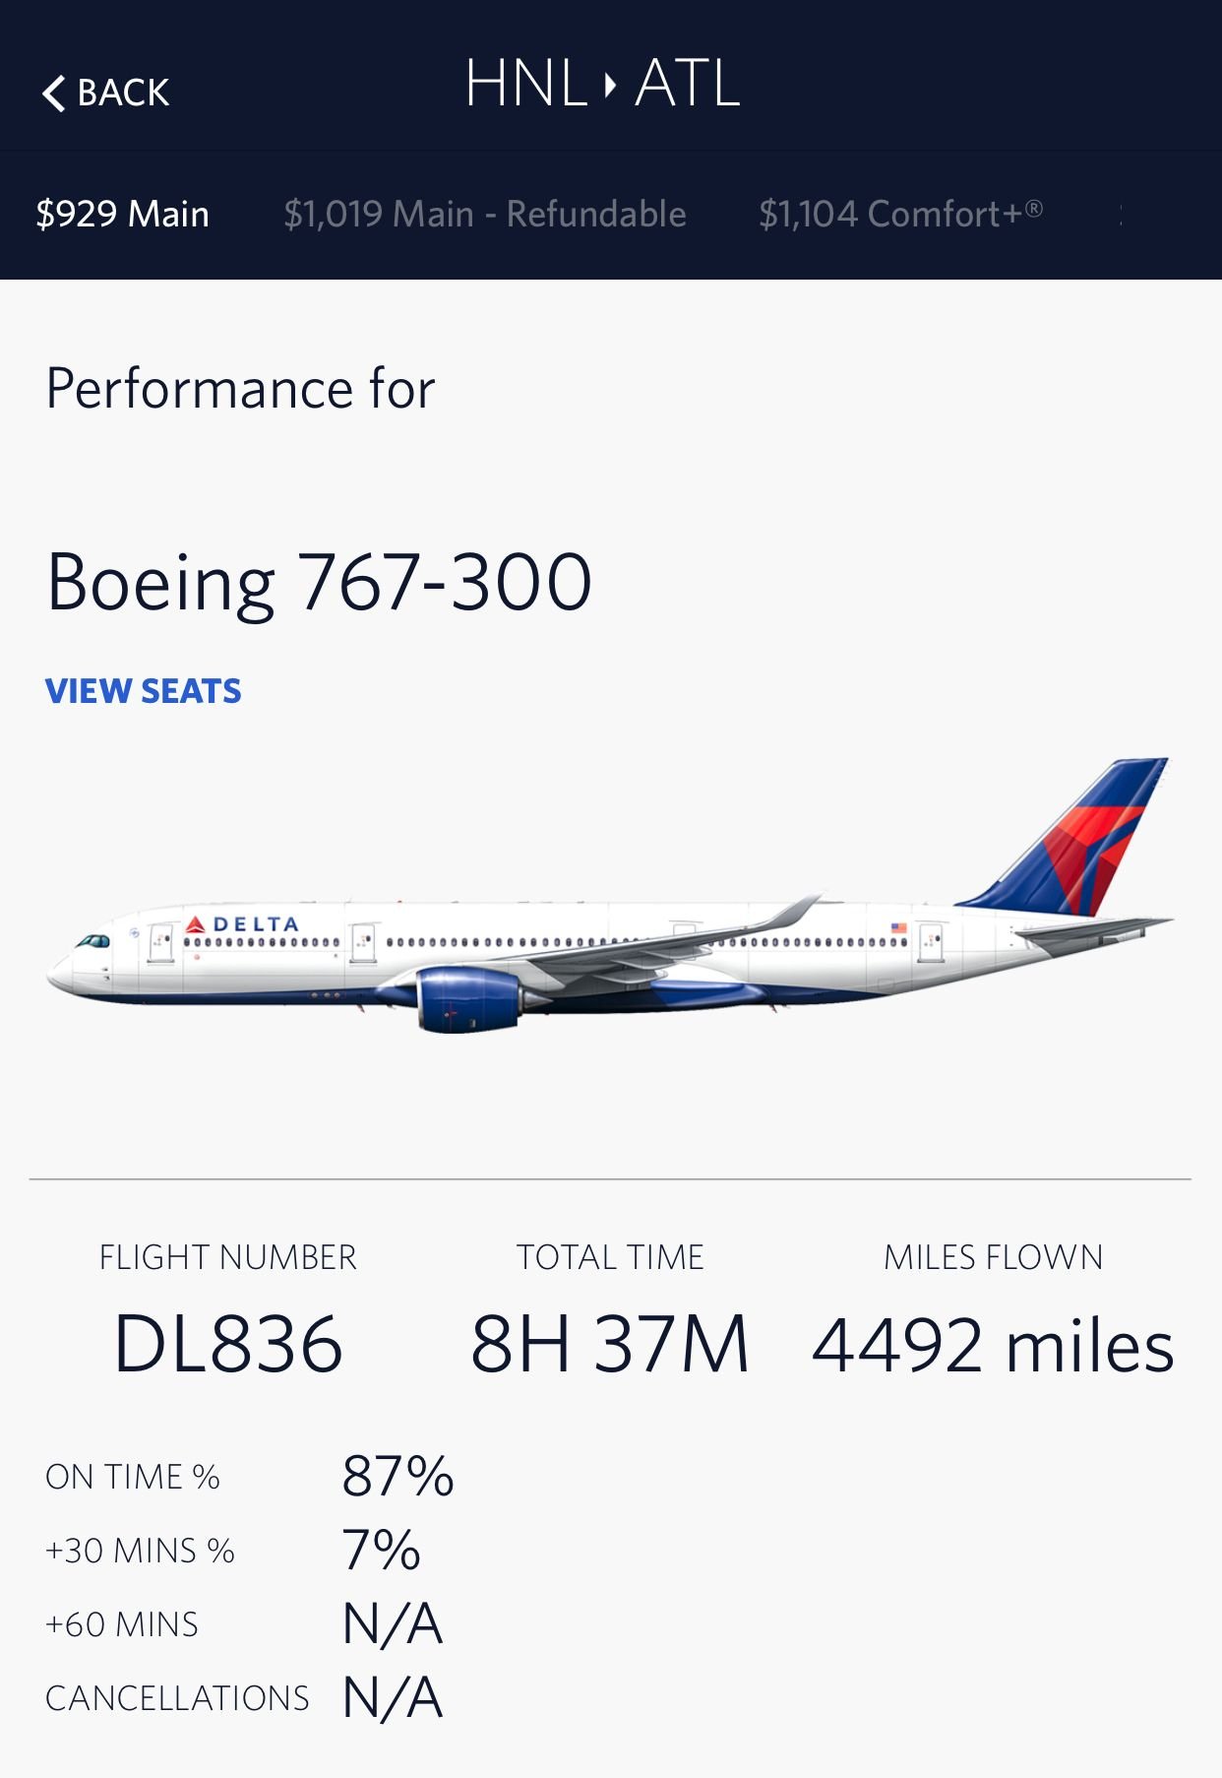Tap the 7% value for +30 MINS
Viewport: 1222px width, 1778px height.
pyautogui.click(x=381, y=1550)
